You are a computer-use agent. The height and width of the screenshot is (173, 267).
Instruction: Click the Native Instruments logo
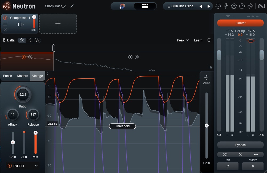click(x=261, y=6)
